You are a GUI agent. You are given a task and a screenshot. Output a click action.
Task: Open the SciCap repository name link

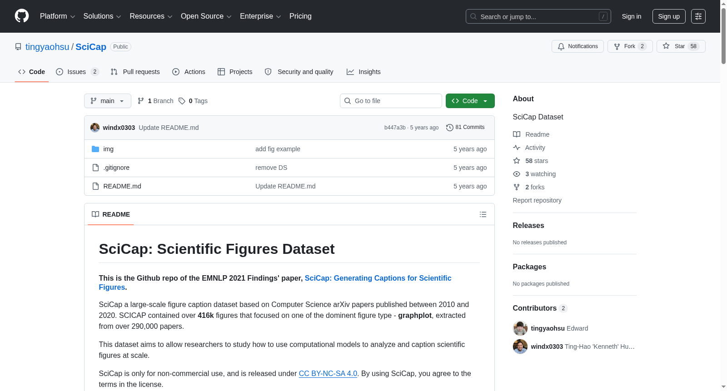pos(91,47)
